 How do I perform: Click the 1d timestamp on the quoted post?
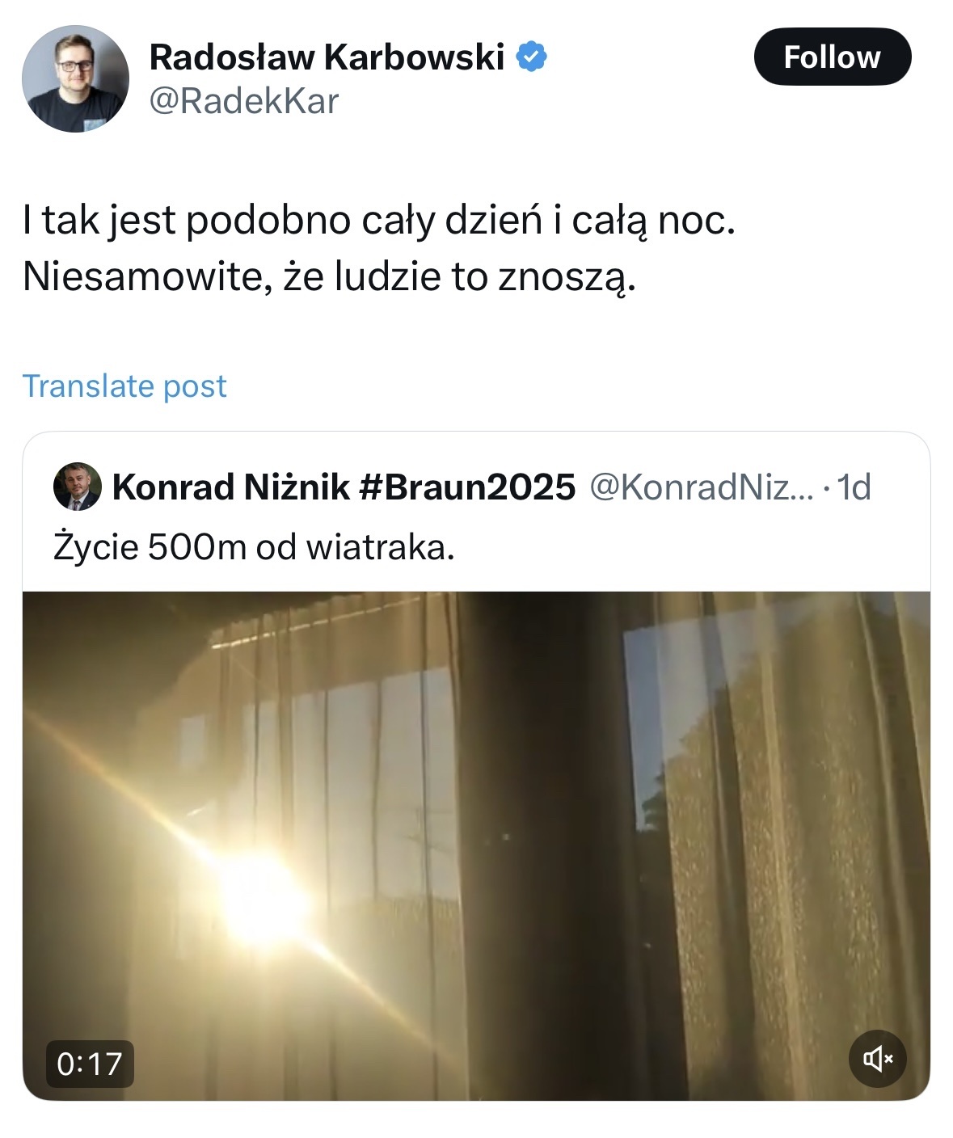(x=854, y=487)
